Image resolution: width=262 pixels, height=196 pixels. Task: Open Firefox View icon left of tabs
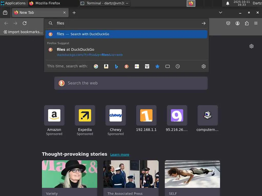(5, 13)
